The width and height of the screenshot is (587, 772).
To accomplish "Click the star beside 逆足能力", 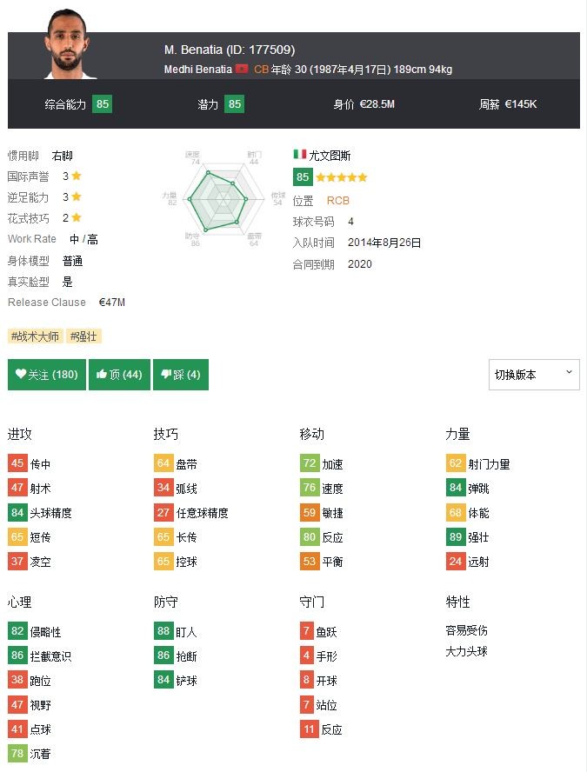I will tap(77, 197).
